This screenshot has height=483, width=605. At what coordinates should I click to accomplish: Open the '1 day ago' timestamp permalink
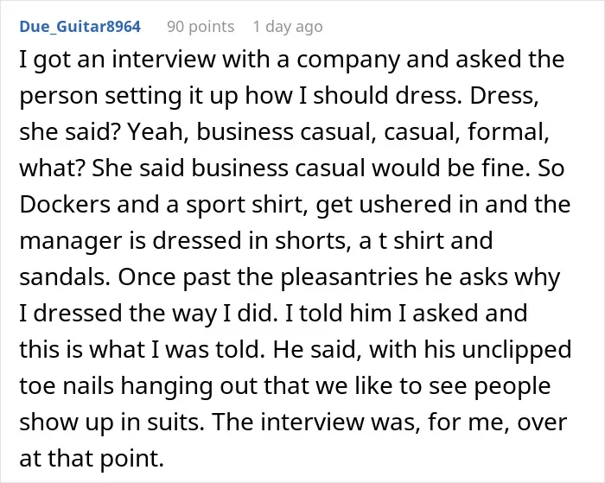(x=288, y=27)
